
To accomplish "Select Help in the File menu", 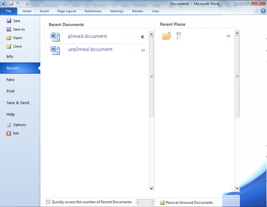I will point(11,114).
